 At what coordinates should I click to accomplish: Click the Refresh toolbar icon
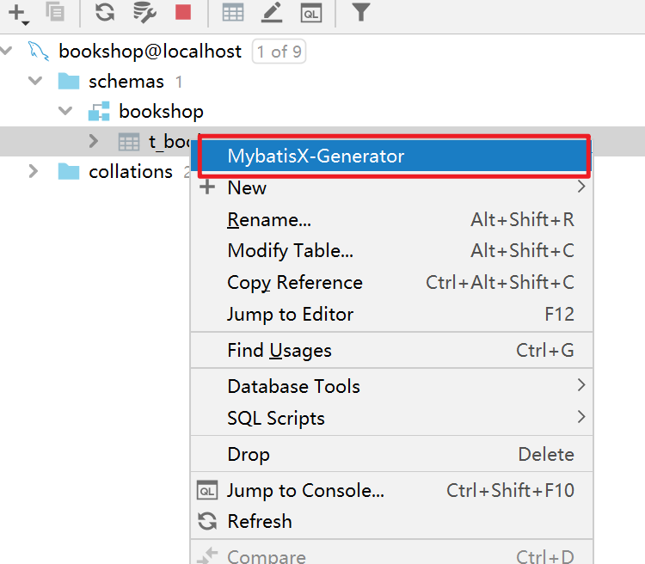[105, 12]
